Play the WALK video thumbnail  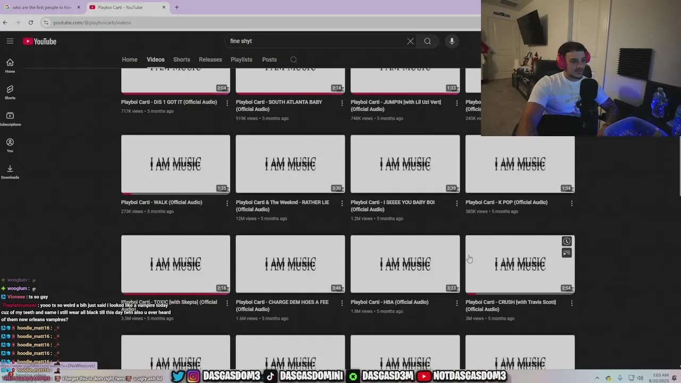pos(176,164)
